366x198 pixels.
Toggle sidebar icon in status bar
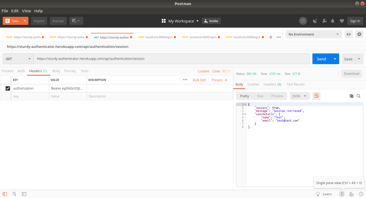tap(5, 194)
